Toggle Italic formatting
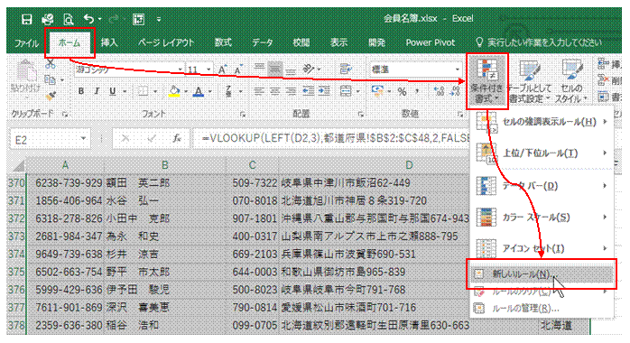The width and height of the screenshot is (630, 343). pos(97,91)
